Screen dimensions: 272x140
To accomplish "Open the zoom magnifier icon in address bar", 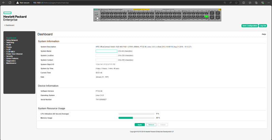I will click(x=225, y=3).
